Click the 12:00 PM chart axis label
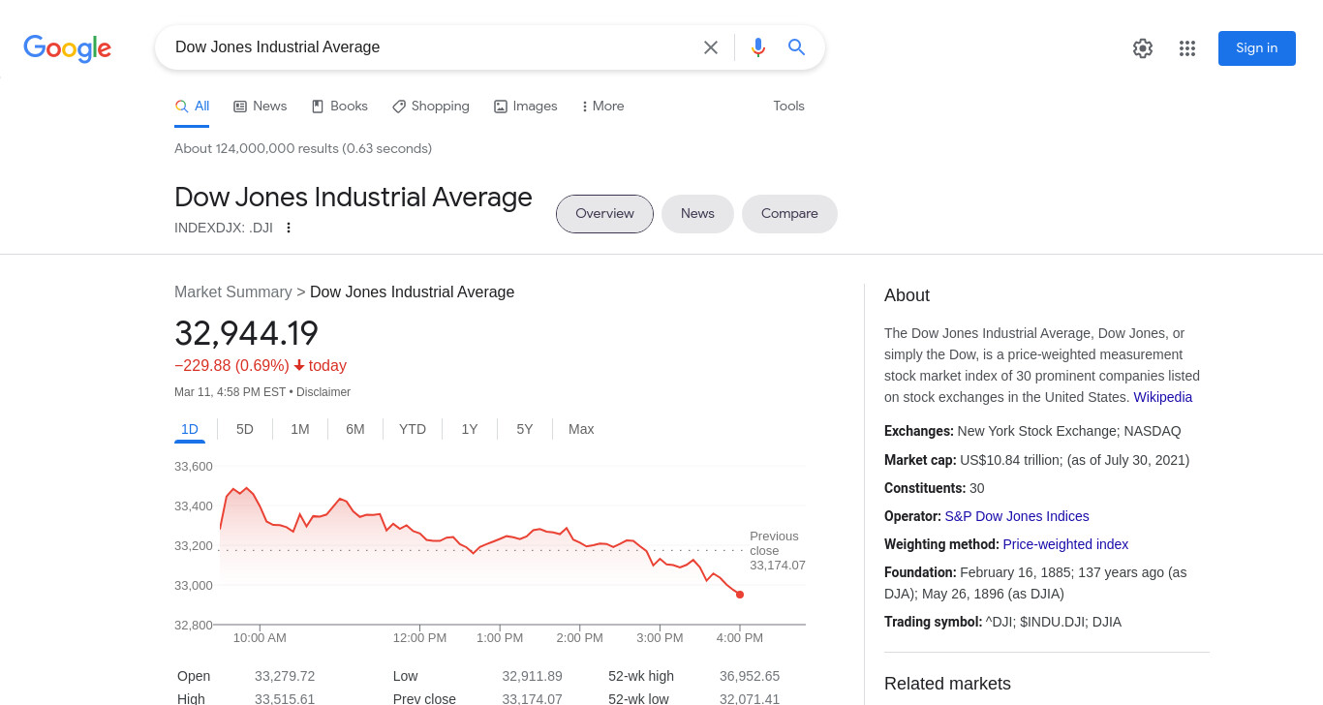1323x705 pixels. point(419,637)
